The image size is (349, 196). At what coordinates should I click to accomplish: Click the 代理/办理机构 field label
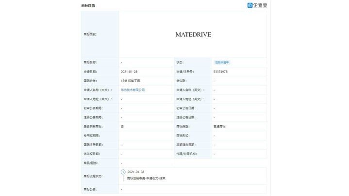coord(186,154)
